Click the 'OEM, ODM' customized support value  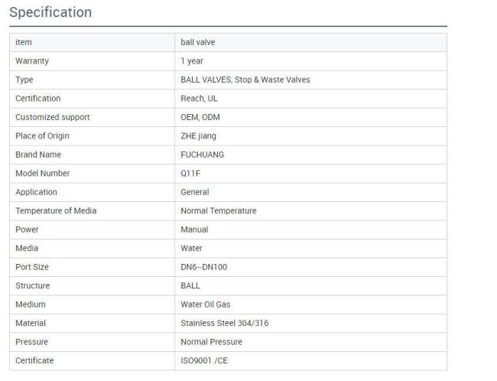coord(198,117)
